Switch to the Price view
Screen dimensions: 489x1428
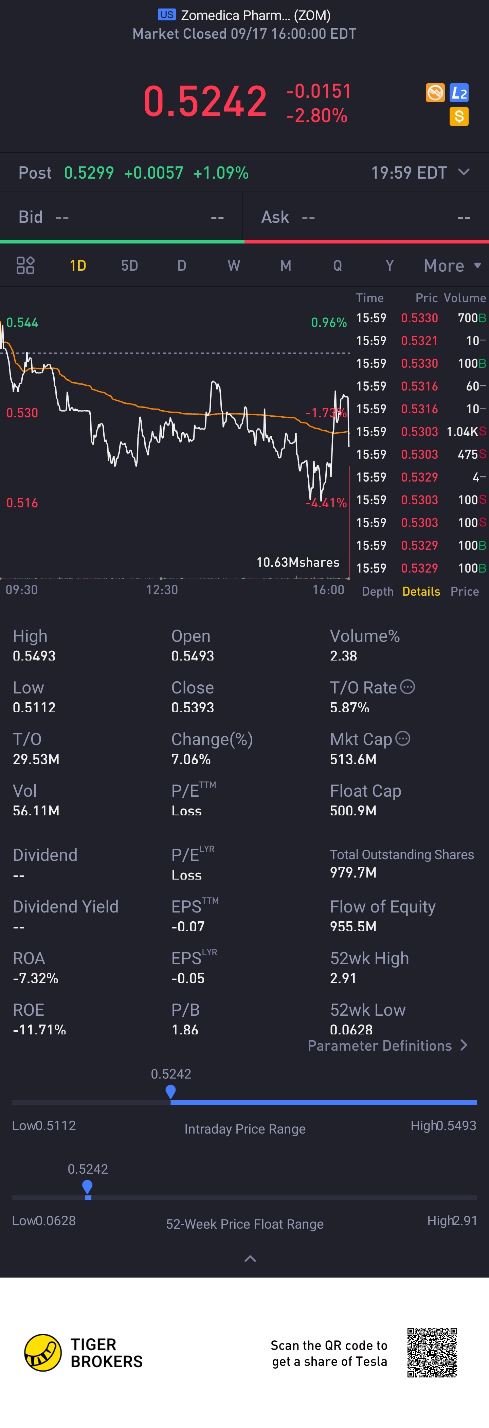point(465,592)
